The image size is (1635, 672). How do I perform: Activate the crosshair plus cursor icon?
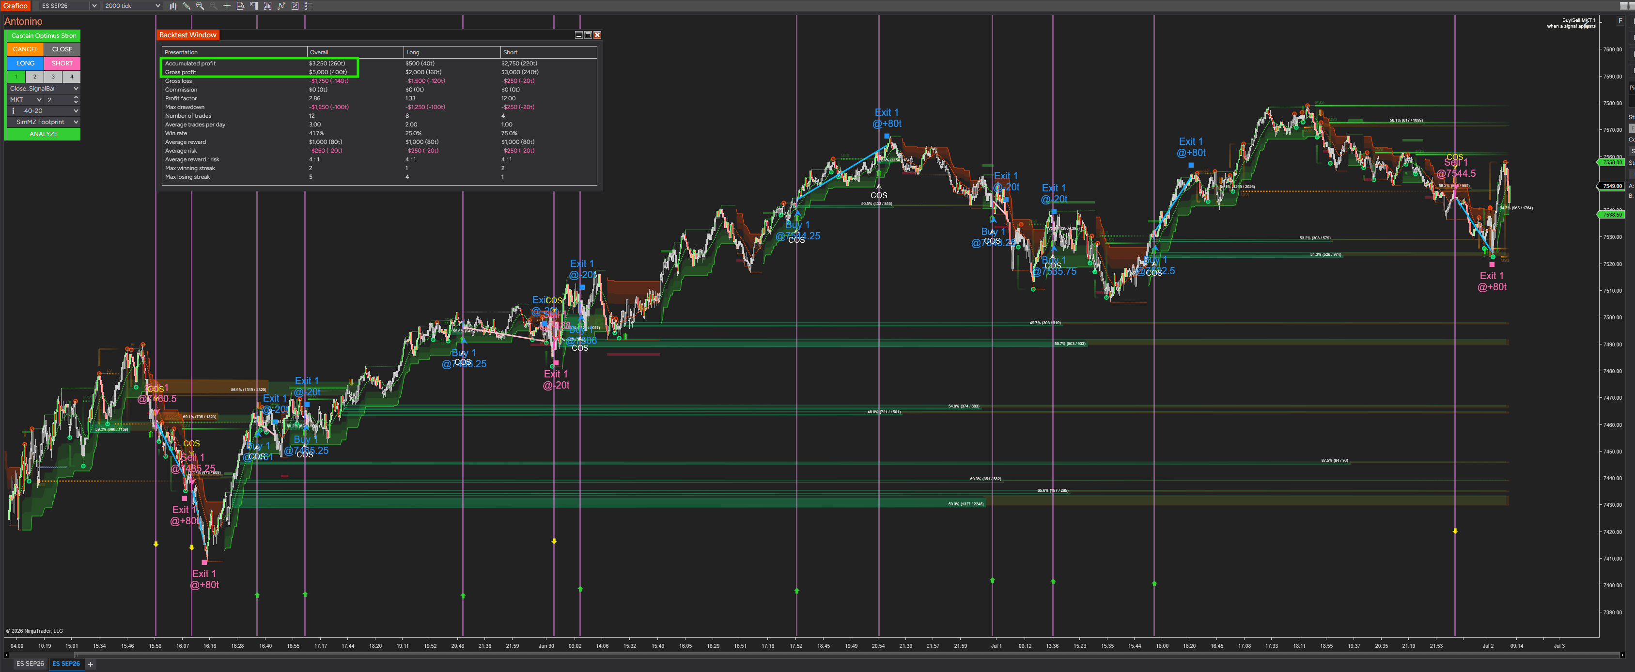(x=227, y=6)
